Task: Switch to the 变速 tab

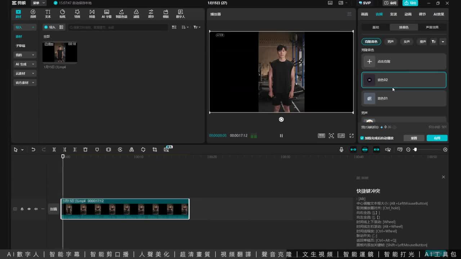Action: pyautogui.click(x=393, y=14)
